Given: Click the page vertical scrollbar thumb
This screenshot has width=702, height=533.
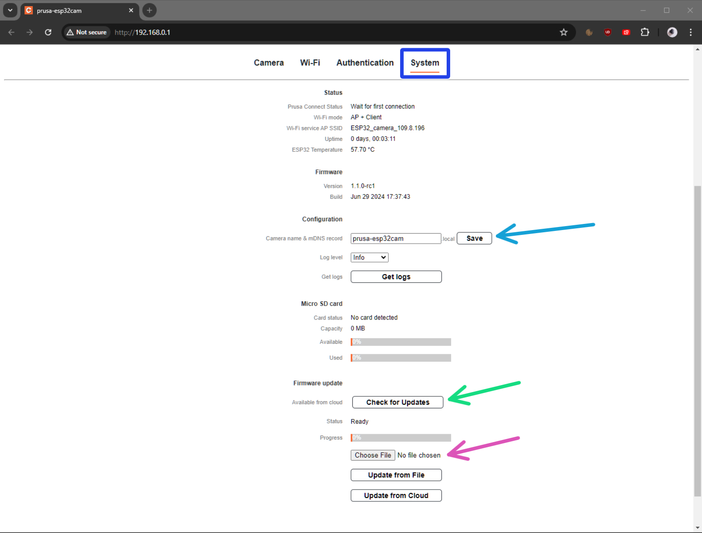Looking at the screenshot, I should click(697, 341).
